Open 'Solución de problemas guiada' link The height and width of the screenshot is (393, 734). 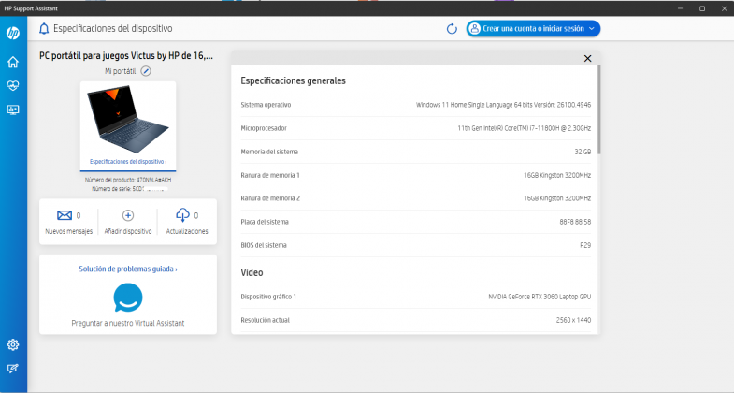(128, 269)
